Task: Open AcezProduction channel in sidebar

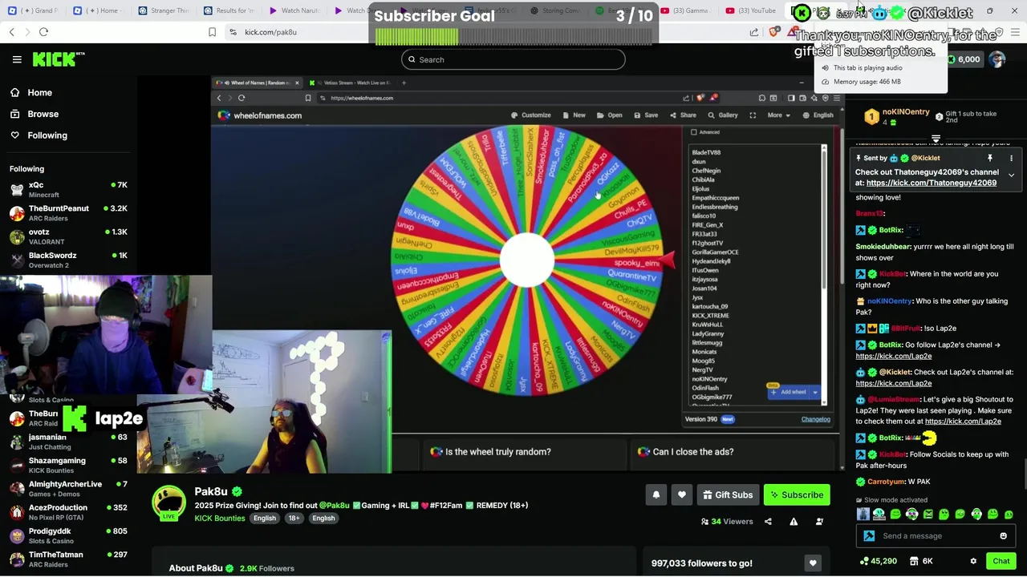Action: coord(68,511)
